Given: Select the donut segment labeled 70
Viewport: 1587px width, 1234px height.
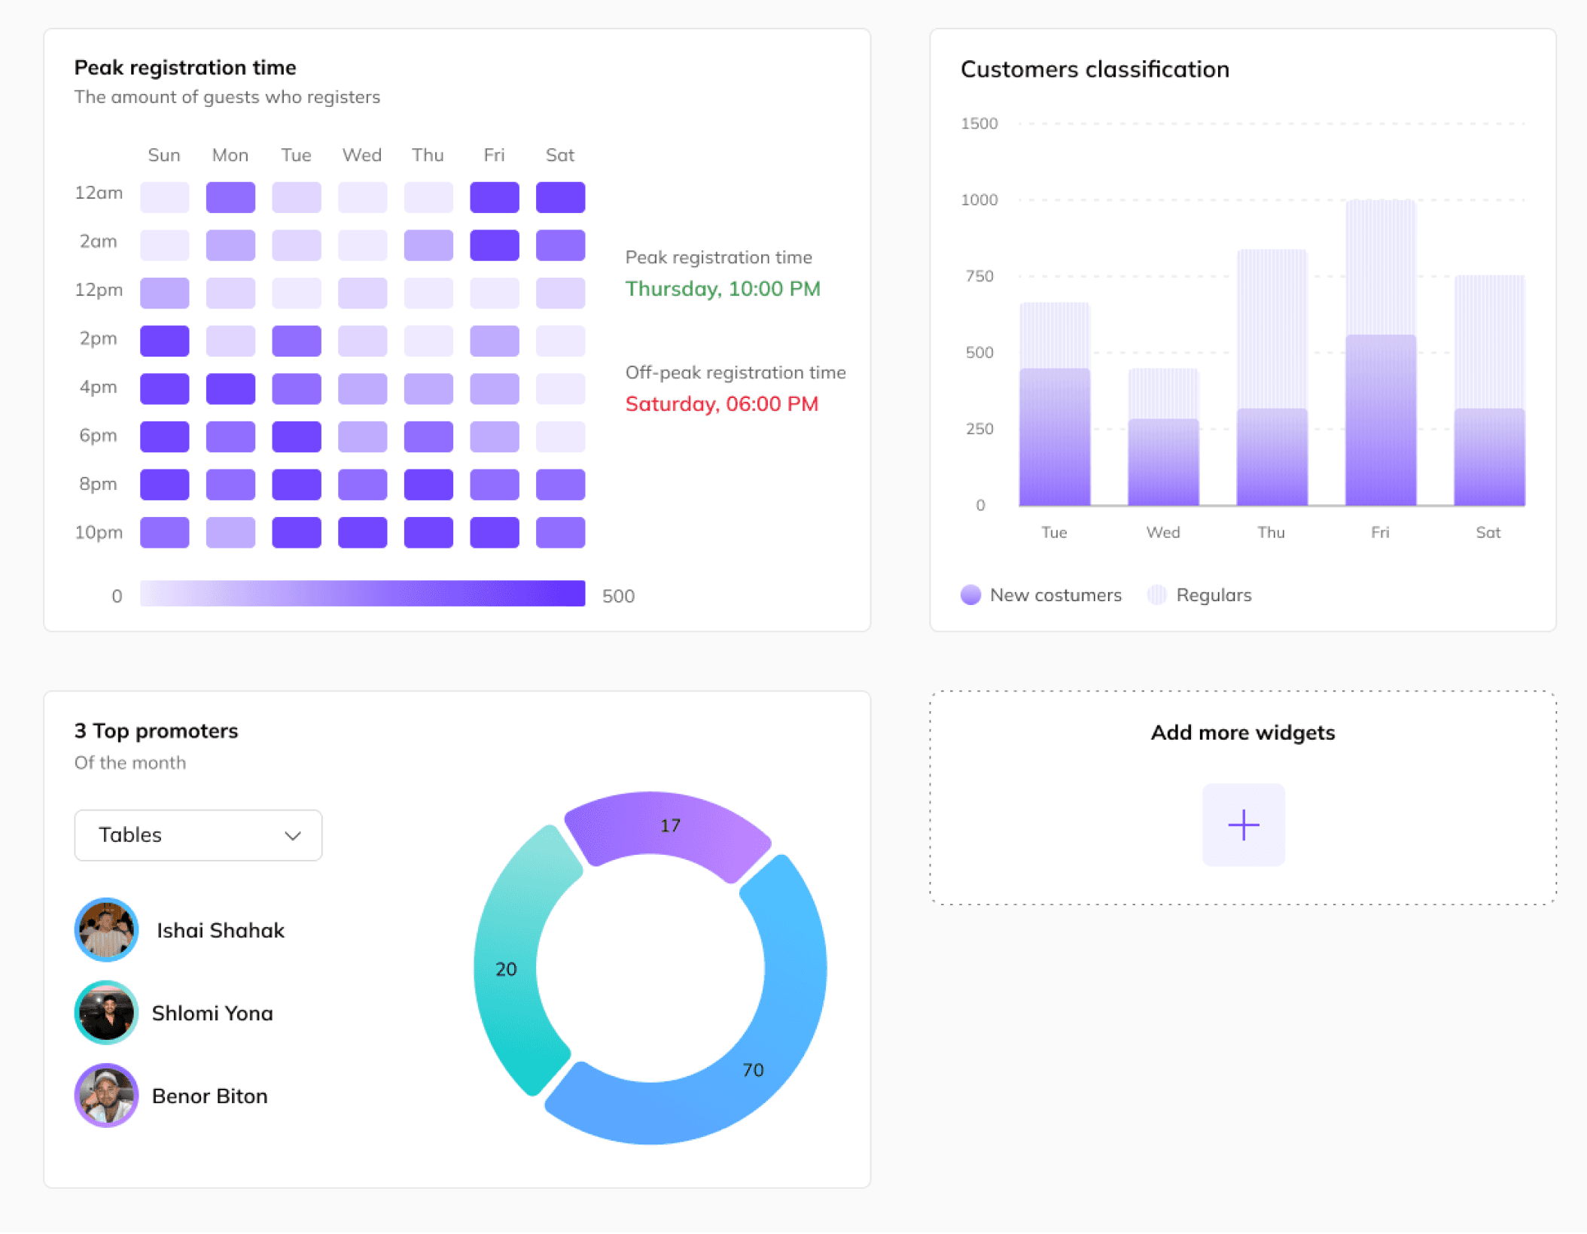Looking at the screenshot, I should [753, 1069].
